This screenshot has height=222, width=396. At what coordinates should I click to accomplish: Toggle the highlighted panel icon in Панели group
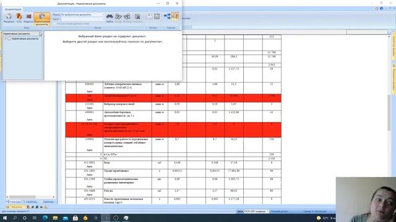coord(174,17)
